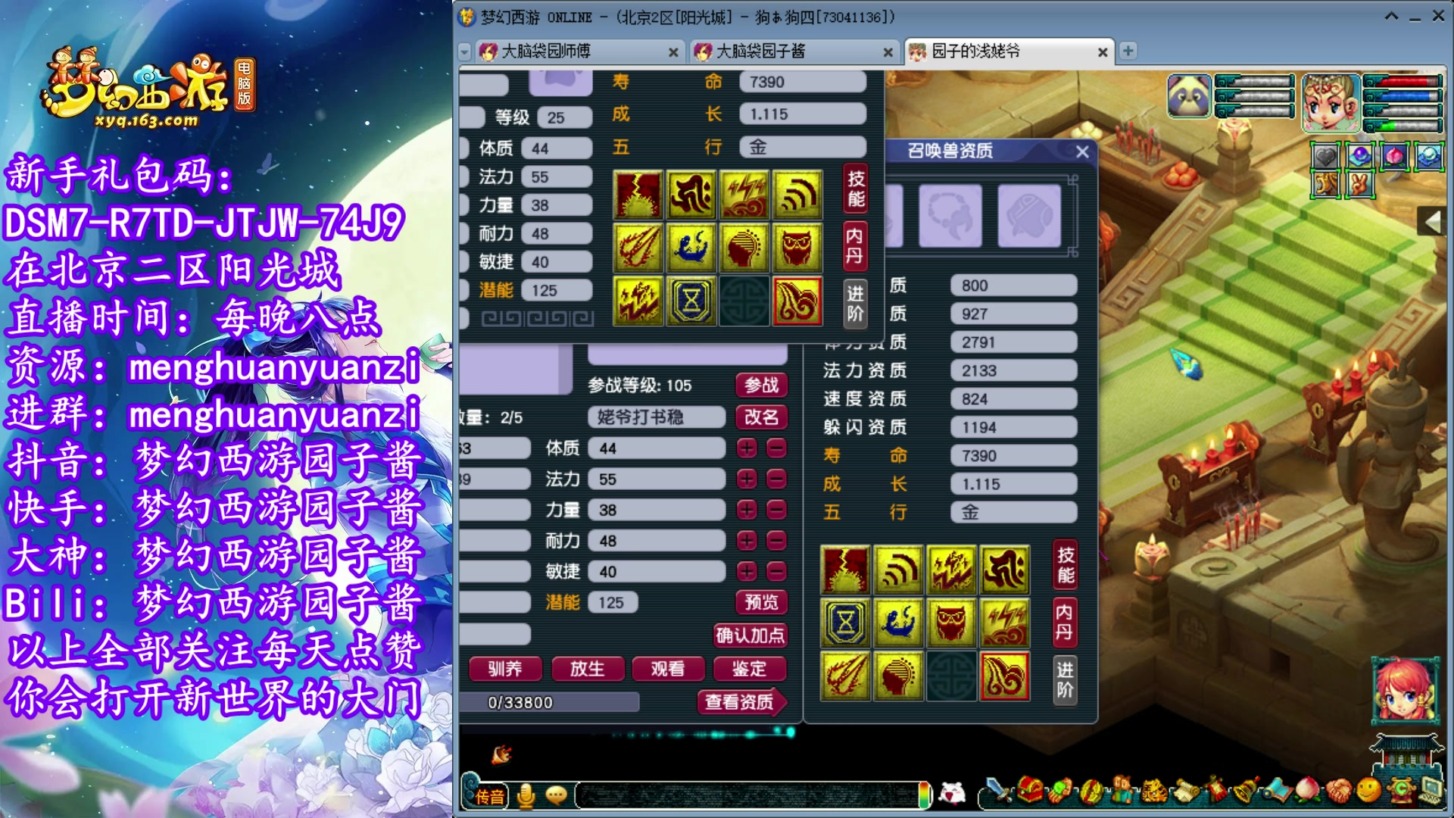Open 内丹 tab in 召唤兽资质 panel

point(1066,623)
